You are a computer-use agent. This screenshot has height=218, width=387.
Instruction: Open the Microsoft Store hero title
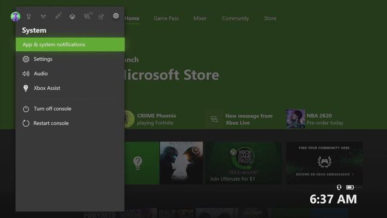(x=172, y=75)
